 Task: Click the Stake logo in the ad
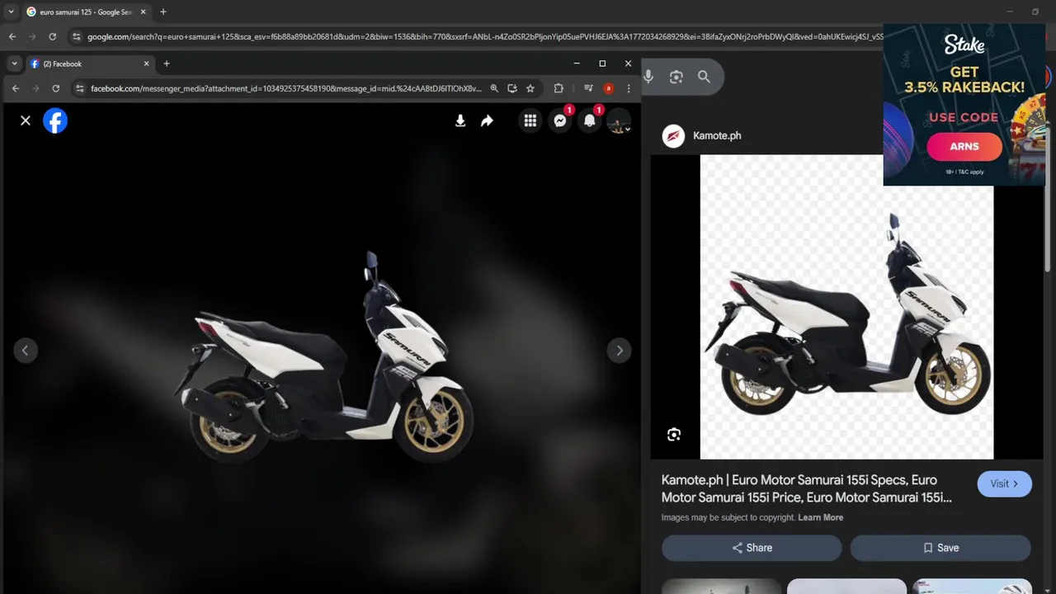[x=964, y=44]
